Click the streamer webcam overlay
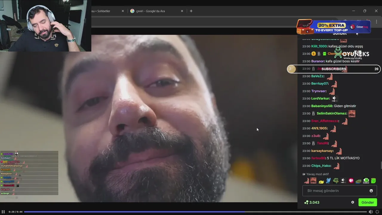 click(46, 26)
